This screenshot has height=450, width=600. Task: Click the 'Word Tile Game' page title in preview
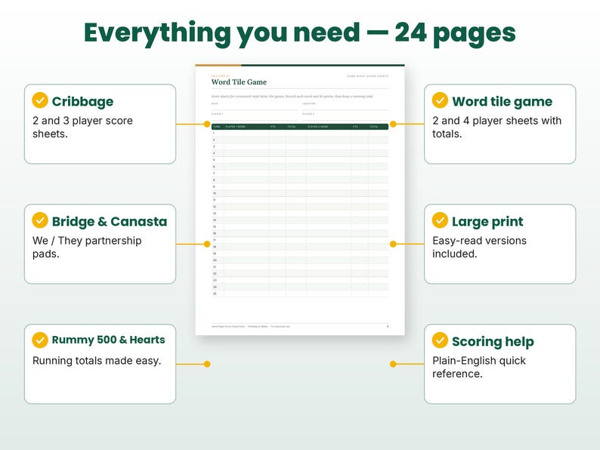point(239,82)
